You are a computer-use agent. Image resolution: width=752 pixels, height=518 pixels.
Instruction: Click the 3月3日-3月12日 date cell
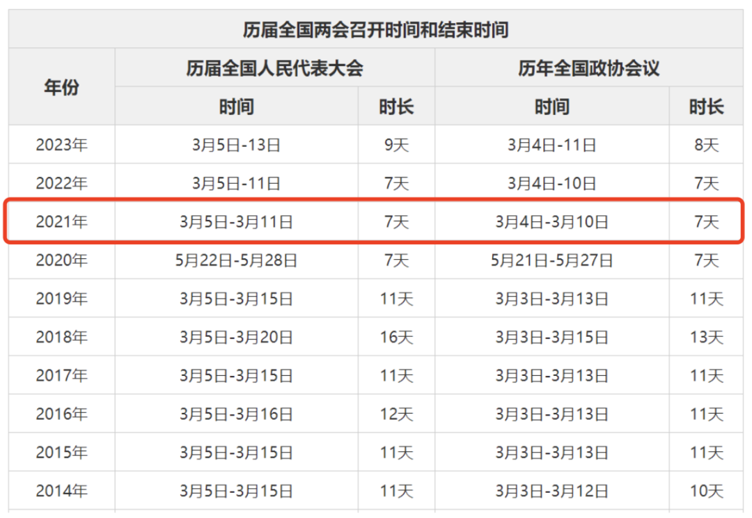point(552,491)
